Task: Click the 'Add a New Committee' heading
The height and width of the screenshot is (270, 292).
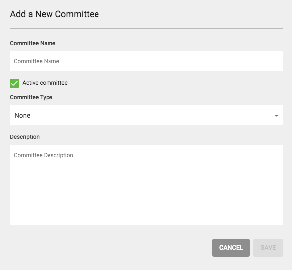Action: click(54, 14)
